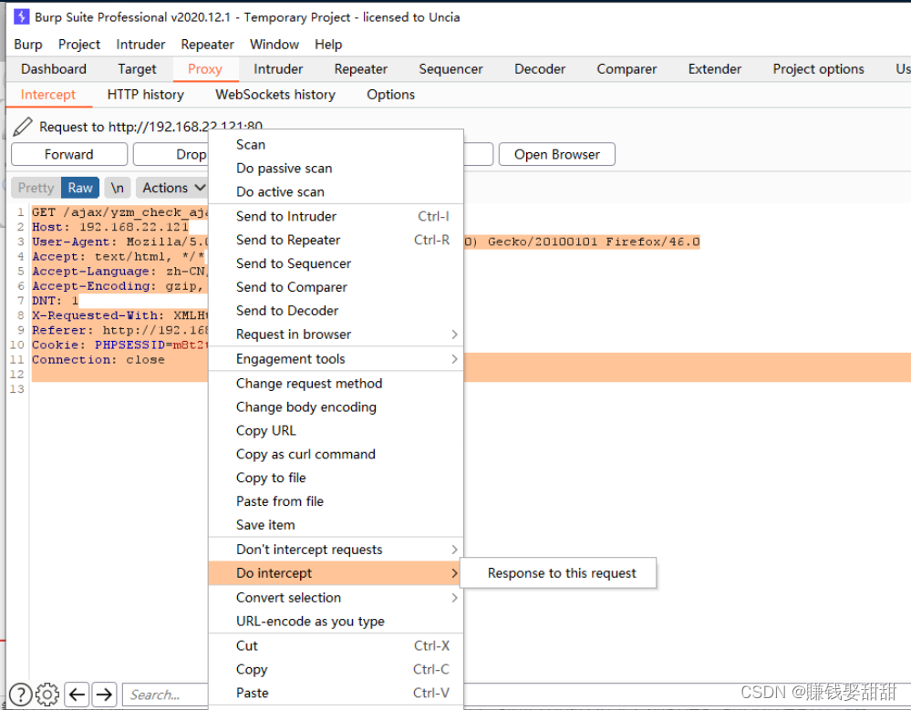Open the Intercept sub-tab

coord(48,95)
